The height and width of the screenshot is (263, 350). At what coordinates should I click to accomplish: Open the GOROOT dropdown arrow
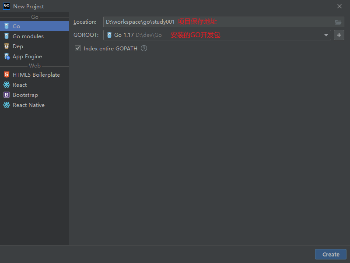326,35
